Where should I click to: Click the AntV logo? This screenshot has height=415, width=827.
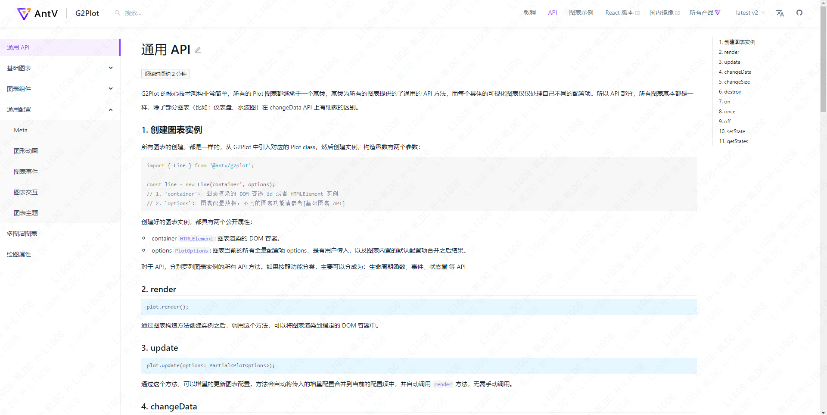pyautogui.click(x=25, y=13)
